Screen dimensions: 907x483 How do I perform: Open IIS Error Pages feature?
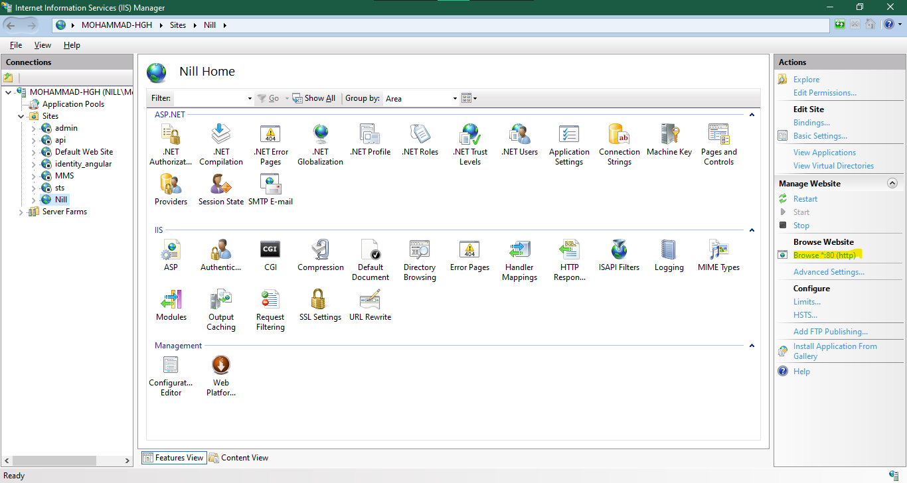(470, 255)
